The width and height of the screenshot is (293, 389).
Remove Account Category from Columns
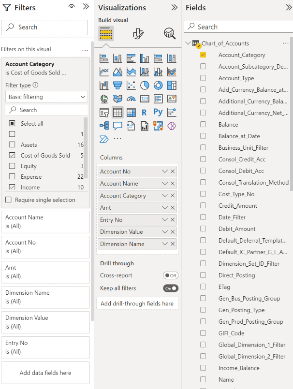click(173, 196)
